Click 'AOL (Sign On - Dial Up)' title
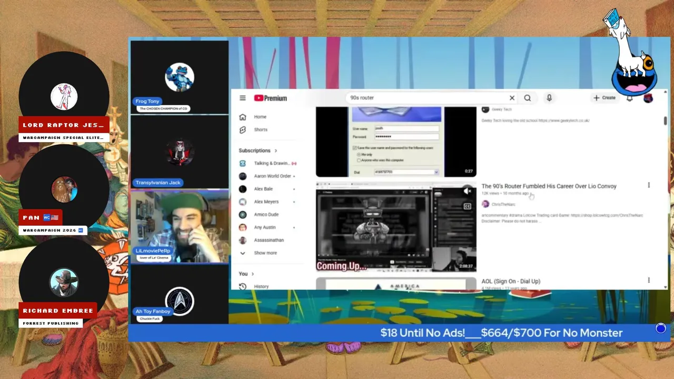The width and height of the screenshot is (674, 379). tap(511, 281)
